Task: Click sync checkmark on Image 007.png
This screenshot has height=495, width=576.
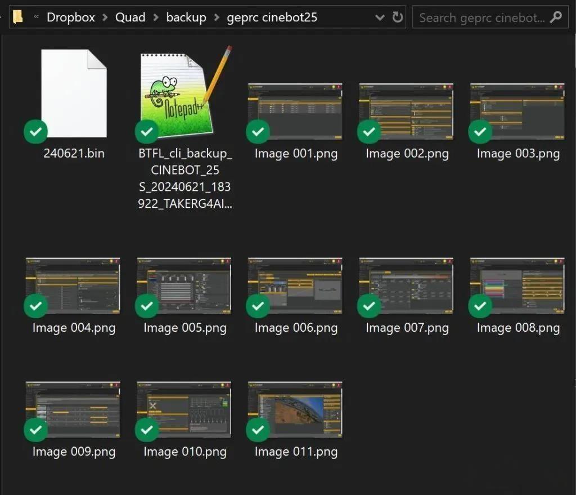Action: pyautogui.click(x=369, y=306)
